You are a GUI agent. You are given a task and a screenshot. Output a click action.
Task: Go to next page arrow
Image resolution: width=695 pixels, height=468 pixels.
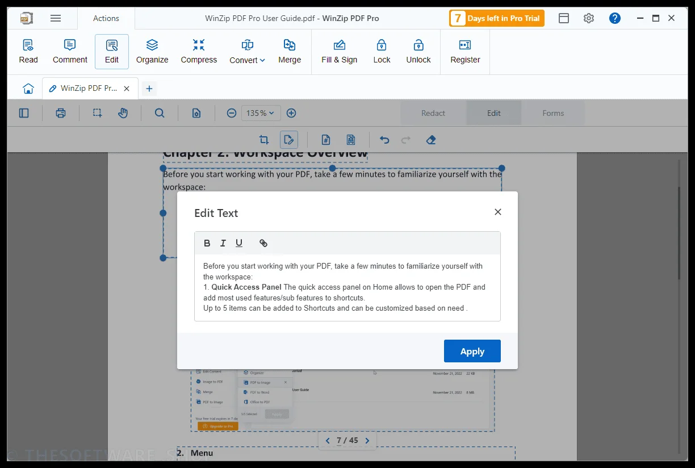pos(367,441)
